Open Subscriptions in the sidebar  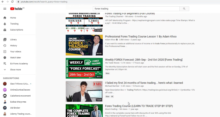coord(17,30)
